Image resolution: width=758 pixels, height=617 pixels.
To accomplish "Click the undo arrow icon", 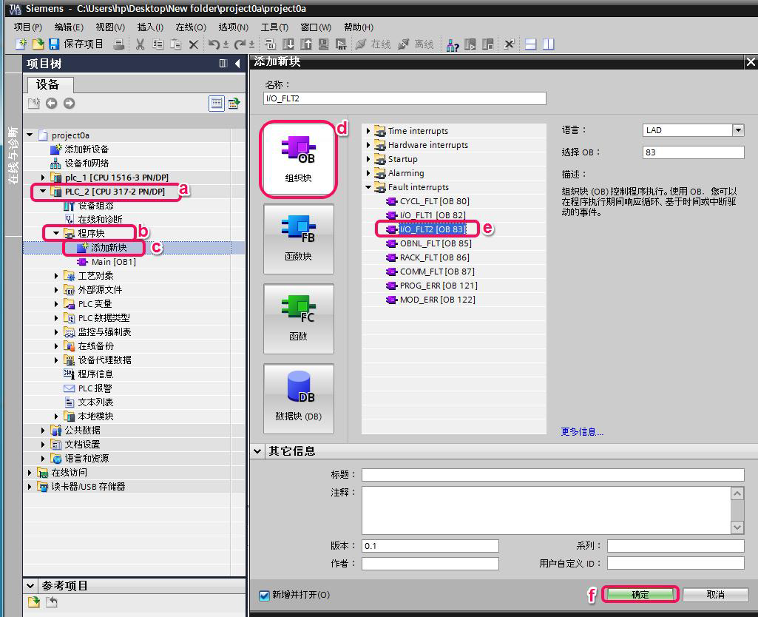I will [214, 44].
